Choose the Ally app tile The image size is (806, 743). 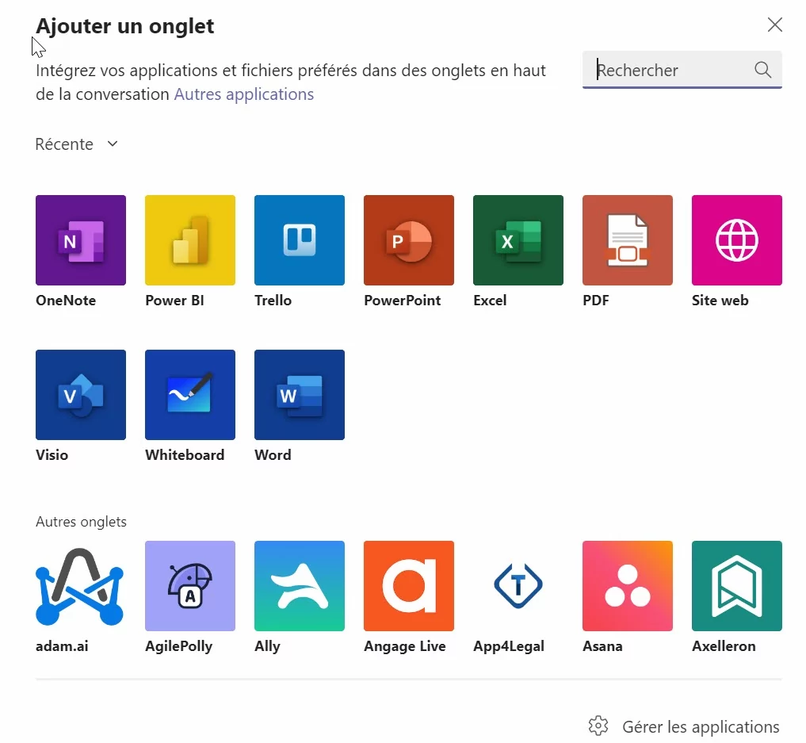[300, 586]
